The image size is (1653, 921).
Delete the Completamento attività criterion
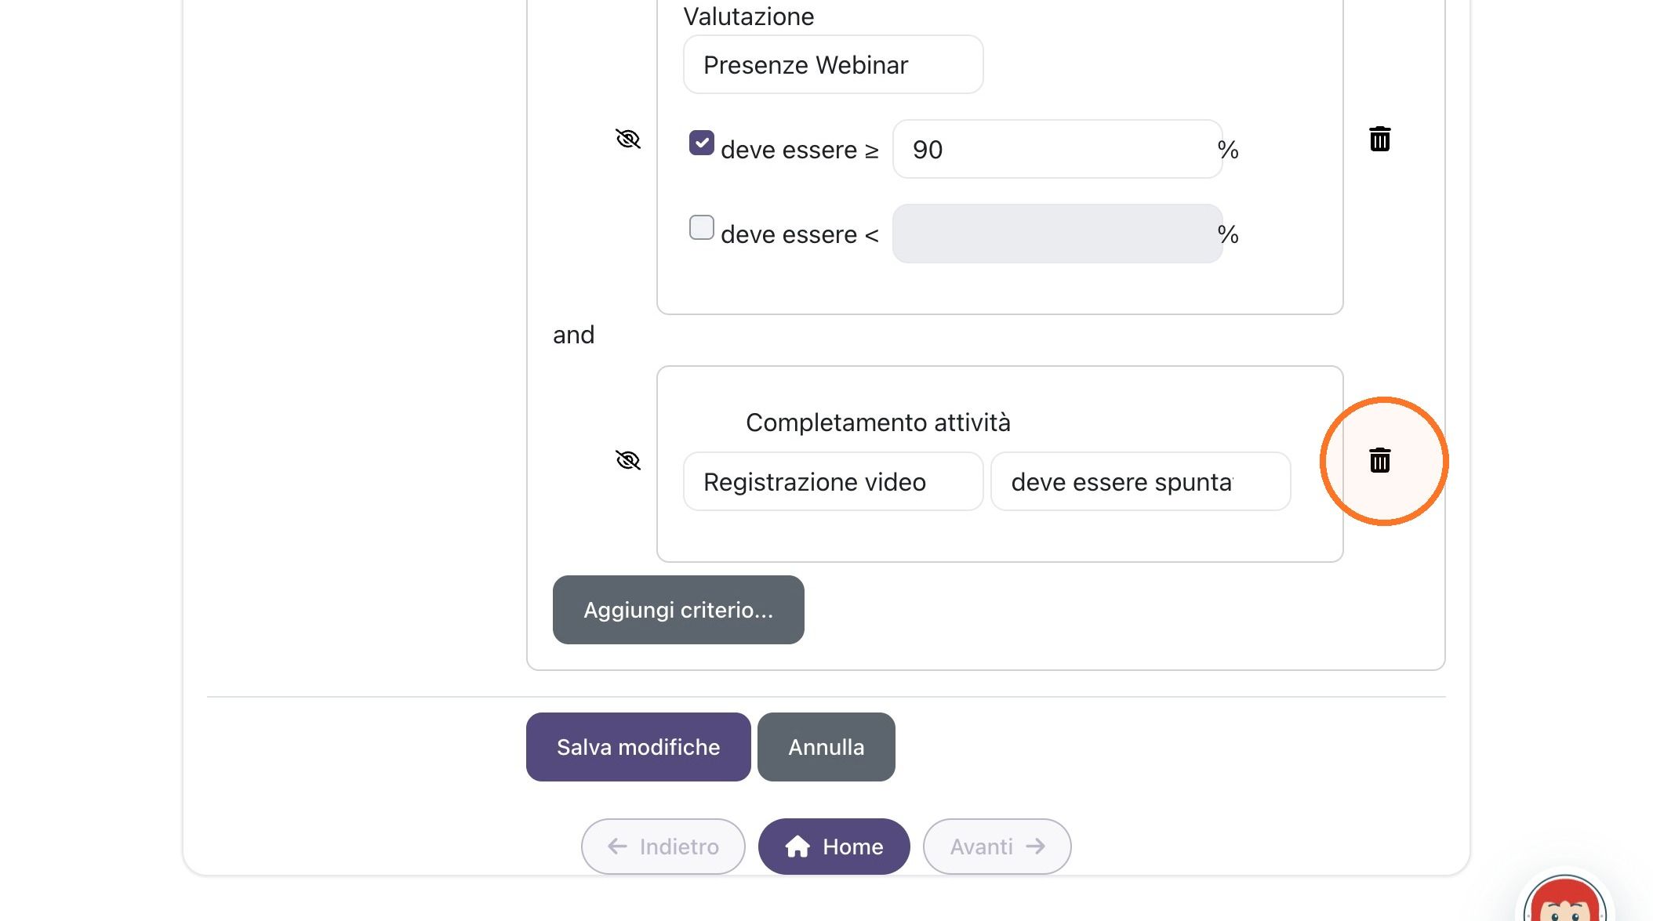[1379, 460]
